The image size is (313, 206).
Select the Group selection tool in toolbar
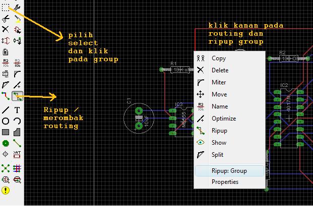click(x=6, y=7)
